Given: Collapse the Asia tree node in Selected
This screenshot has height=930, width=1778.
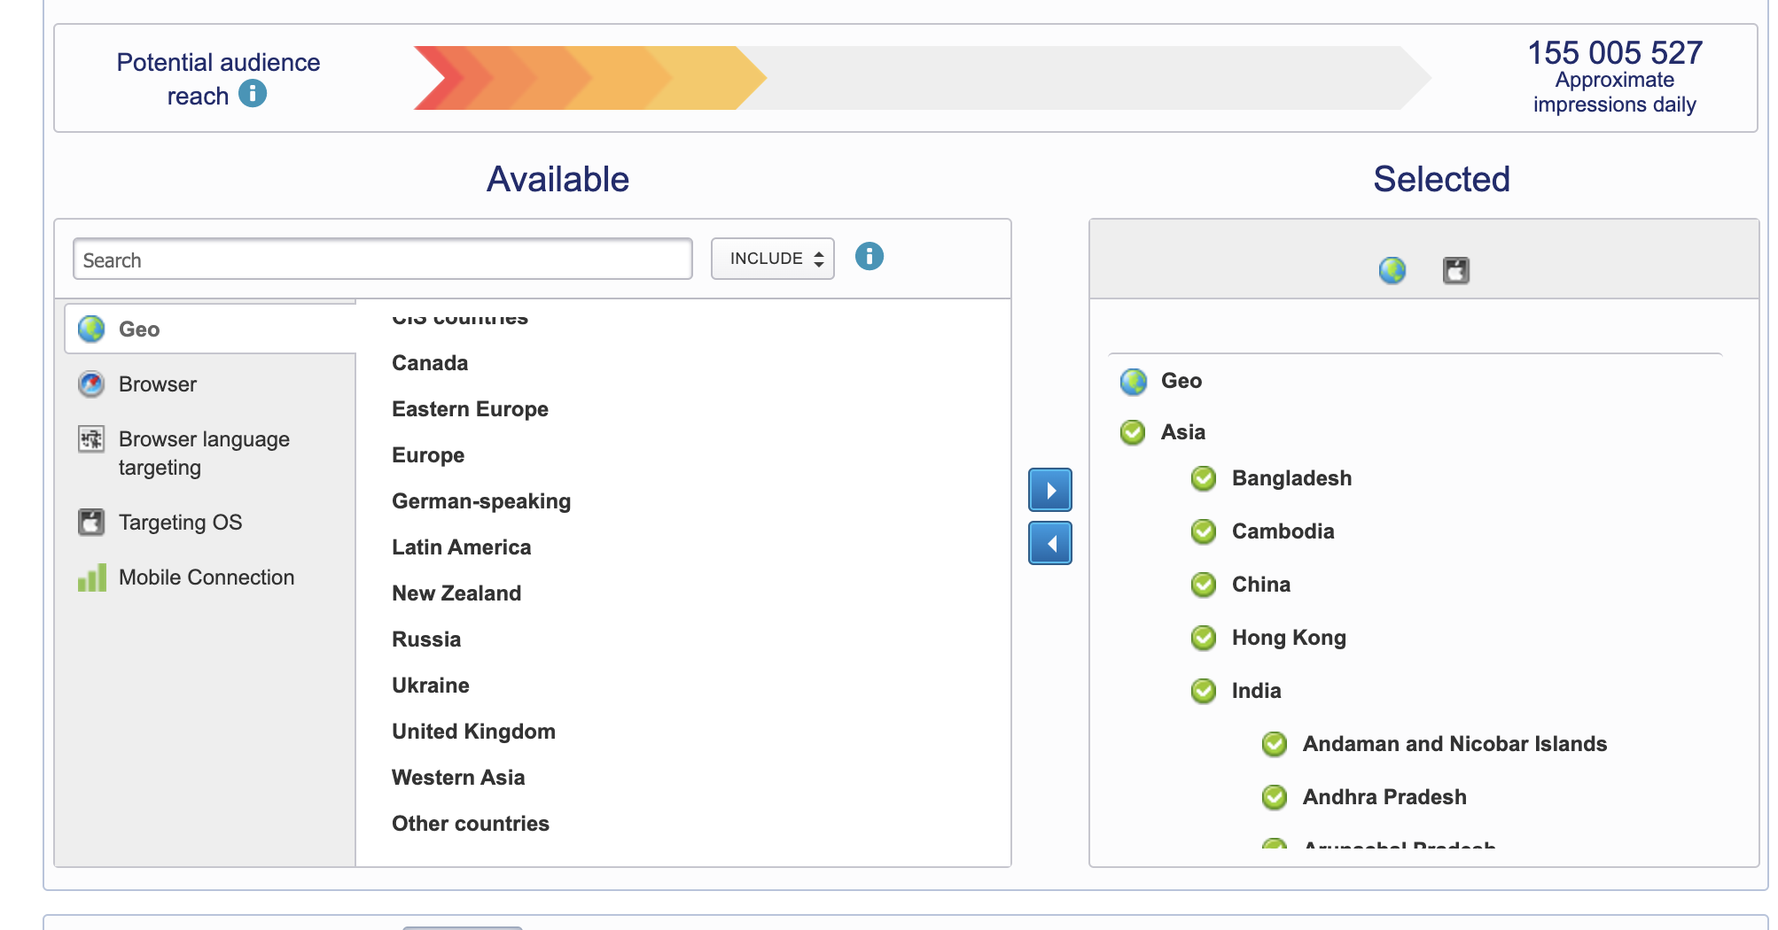Looking at the screenshot, I should tap(1182, 432).
